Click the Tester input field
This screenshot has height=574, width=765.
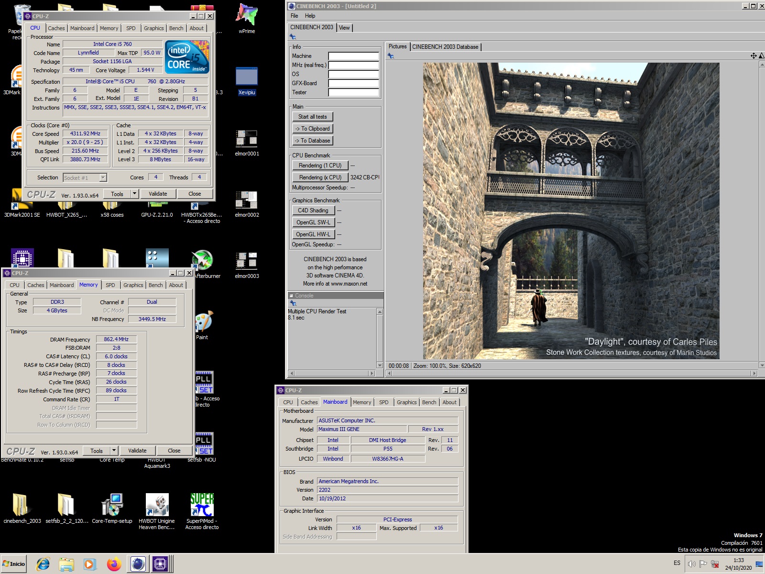coord(353,92)
